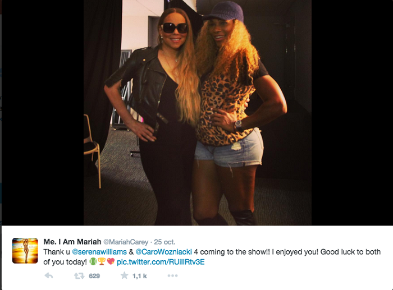The image size is (393, 290).
Task: Favorite the tweet with the star icon
Action: click(x=124, y=275)
